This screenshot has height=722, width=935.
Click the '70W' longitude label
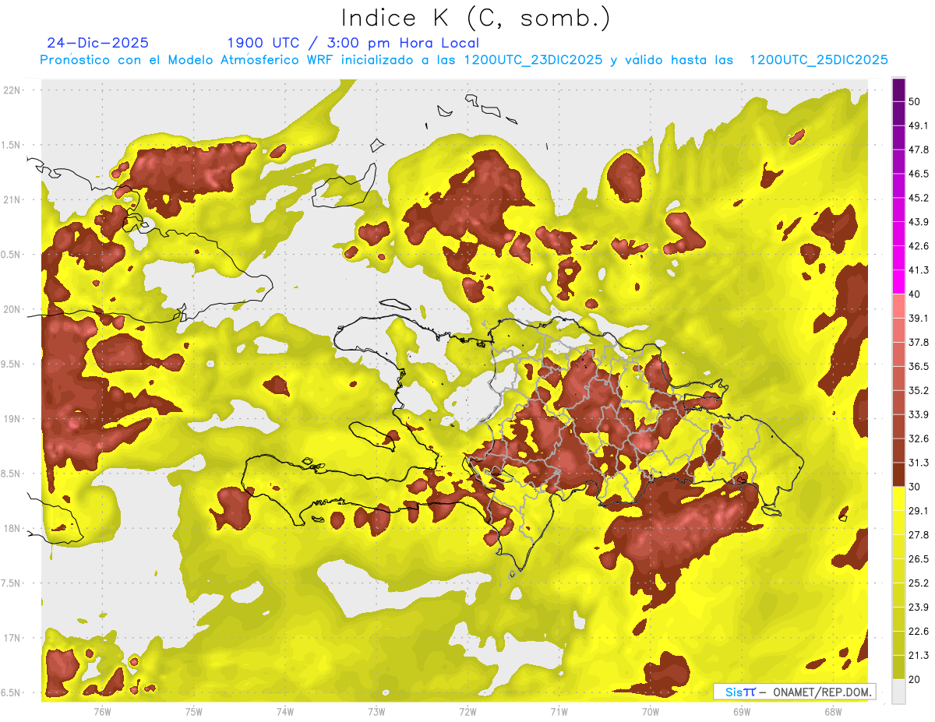click(x=651, y=712)
